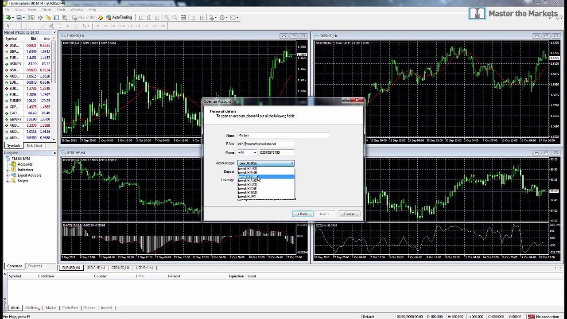Click the Zoom In magnifier icon
This screenshot has height=319, width=567.
pyautogui.click(x=167, y=18)
